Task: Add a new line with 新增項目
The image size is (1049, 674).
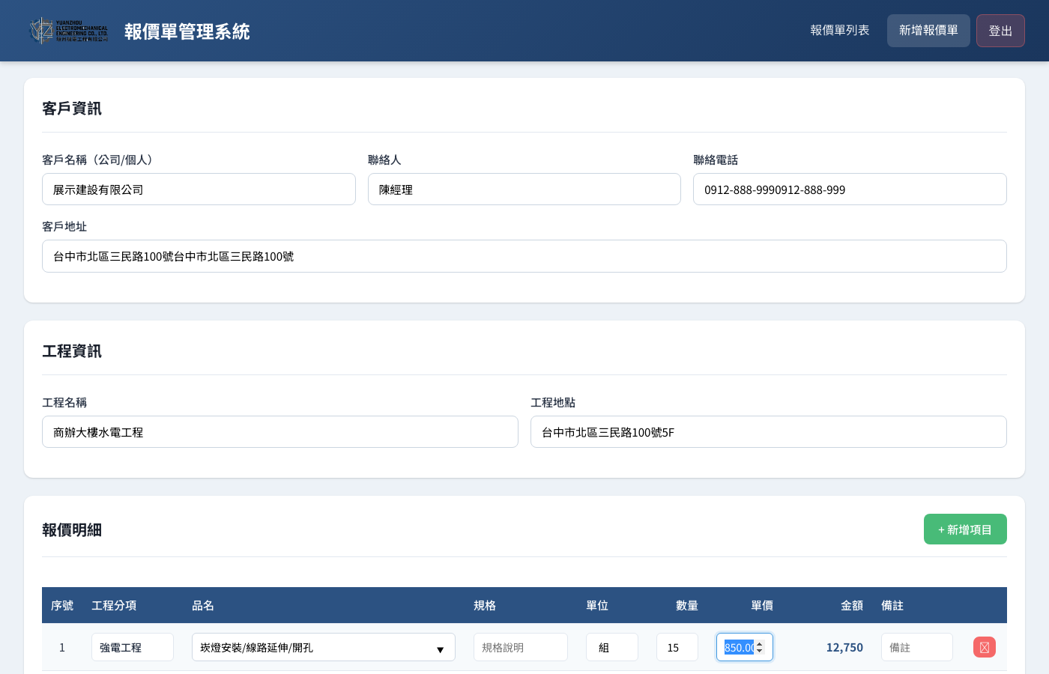Action: [964, 529]
